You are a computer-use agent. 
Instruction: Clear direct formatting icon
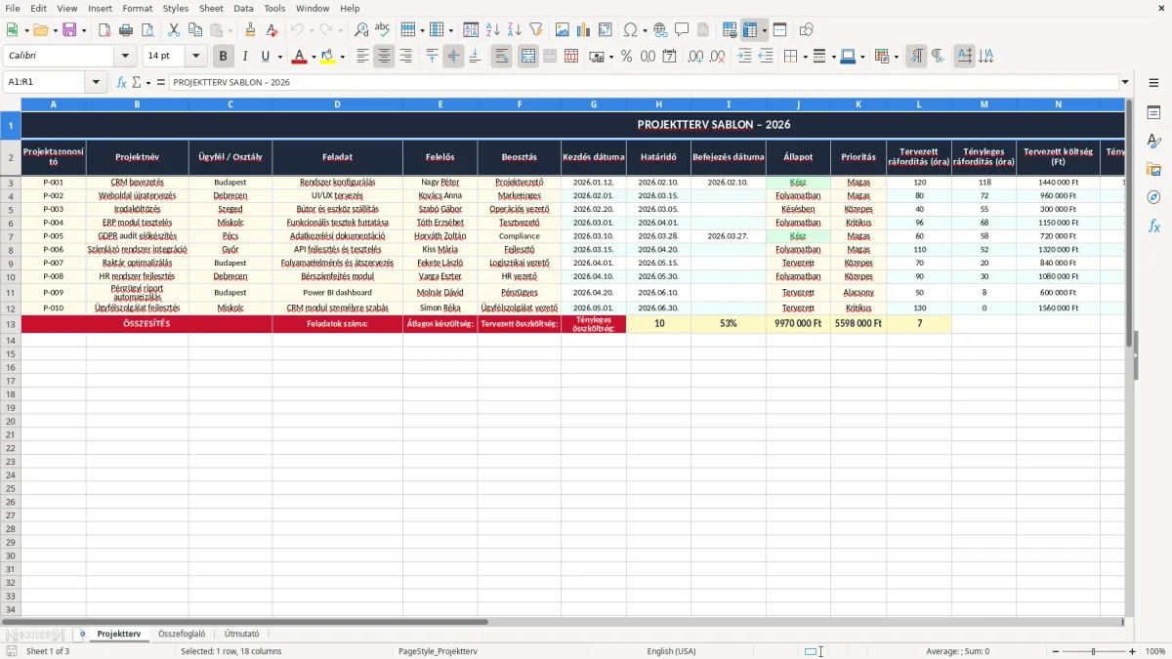[272, 30]
